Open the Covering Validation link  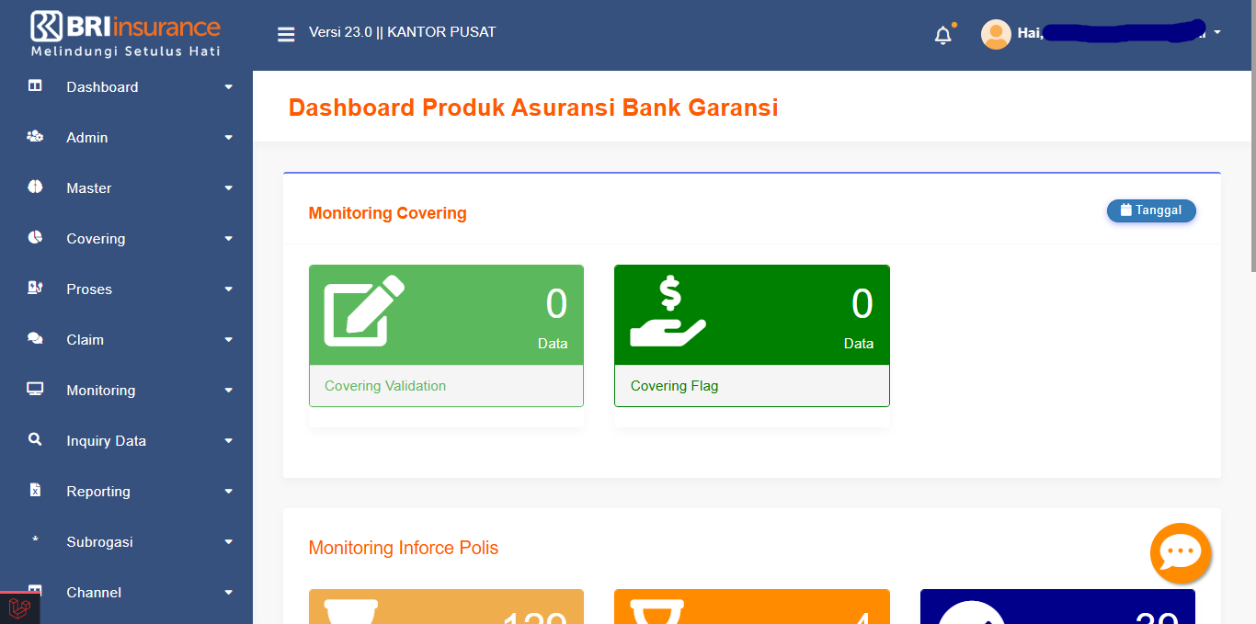pos(385,386)
